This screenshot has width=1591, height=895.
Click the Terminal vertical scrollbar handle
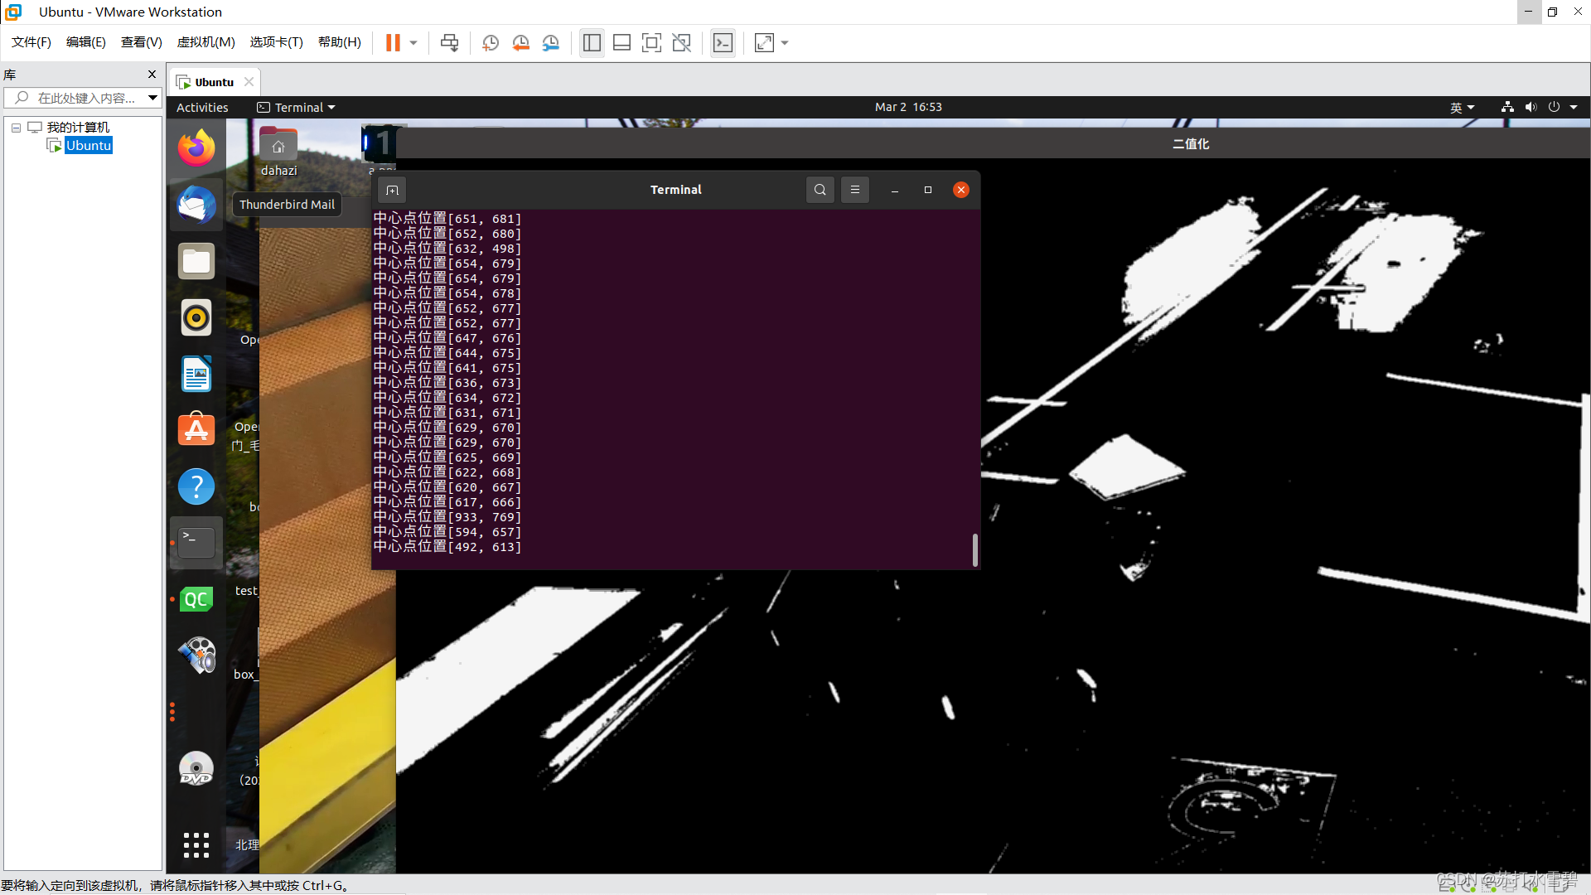coord(975,550)
